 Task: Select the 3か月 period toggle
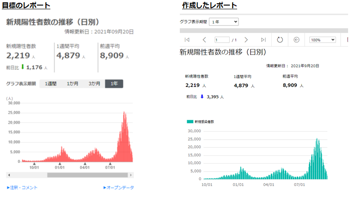[94, 84]
